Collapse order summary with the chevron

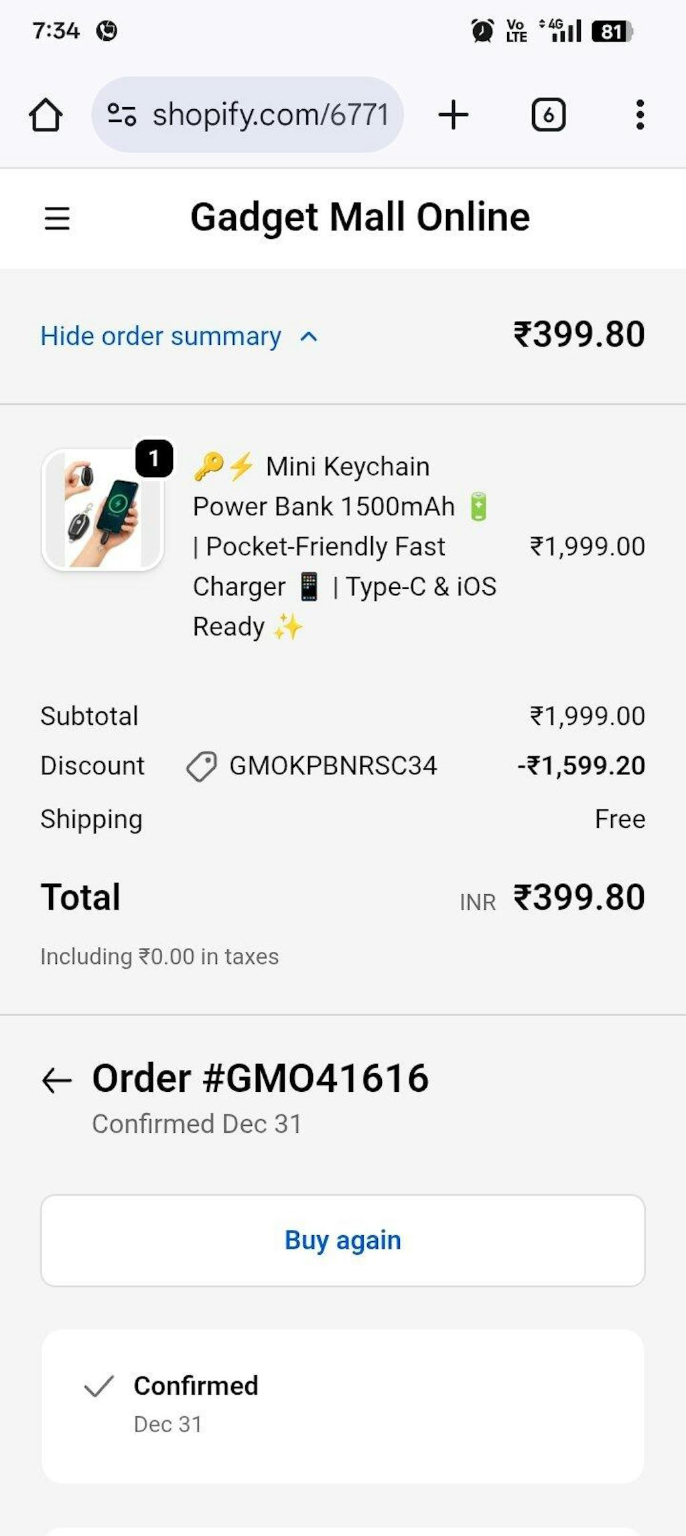[308, 336]
